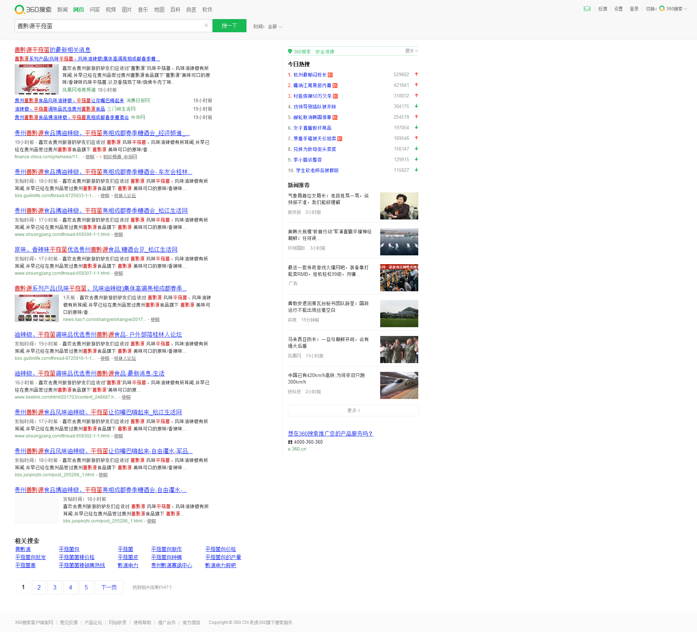Open the 设置 settings link
697x632 pixels.
point(618,9)
